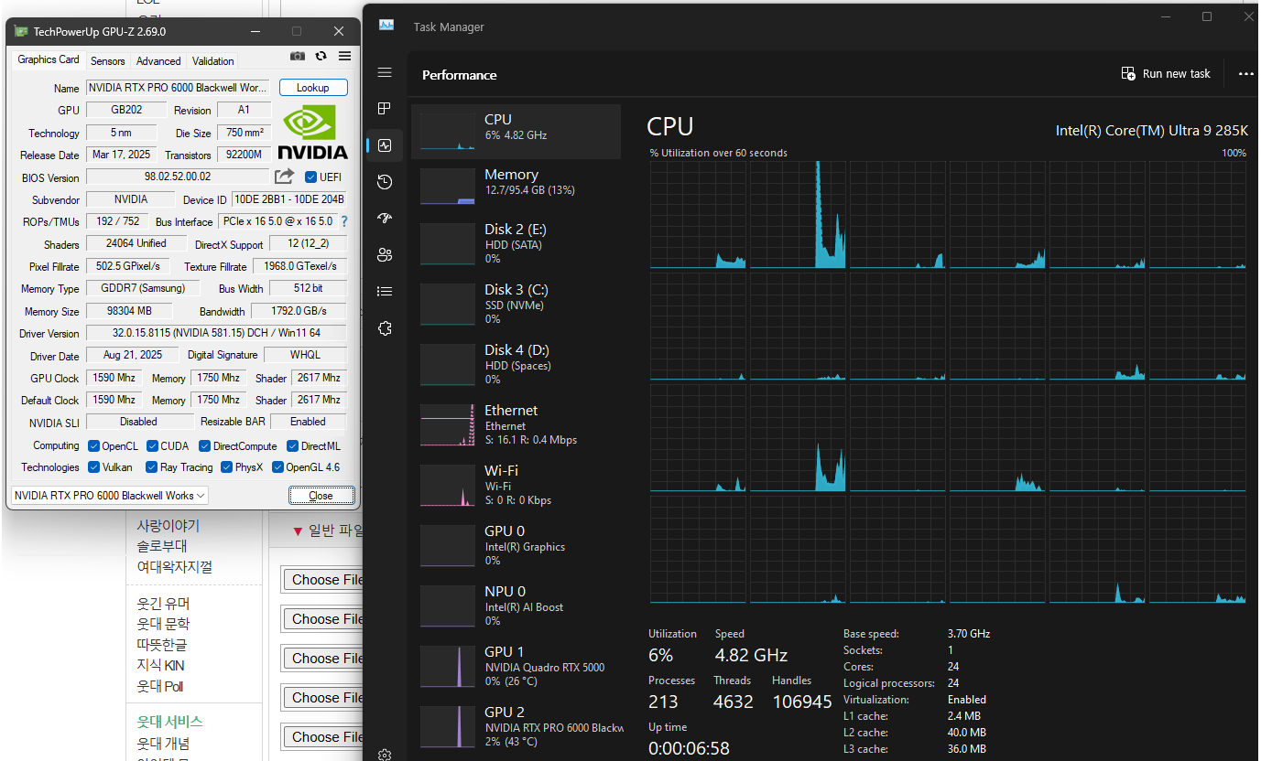
Task: Click the GPU-Z screenshot camera icon
Action: click(298, 57)
